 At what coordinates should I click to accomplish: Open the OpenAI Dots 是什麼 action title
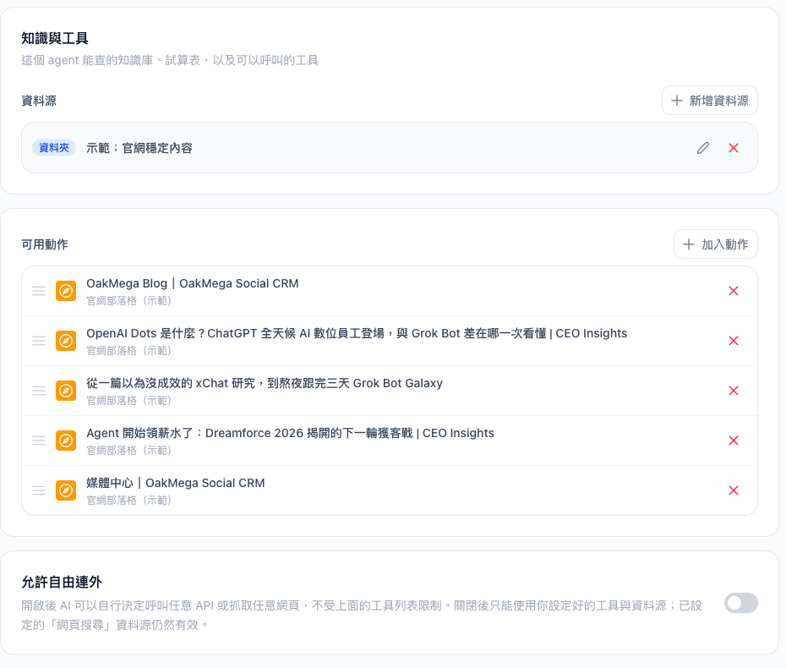(x=357, y=333)
